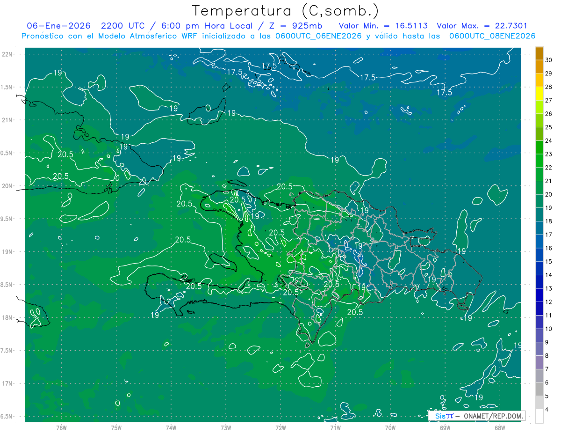
Task: Click the "73W" longitude axis label
Action: (226, 428)
